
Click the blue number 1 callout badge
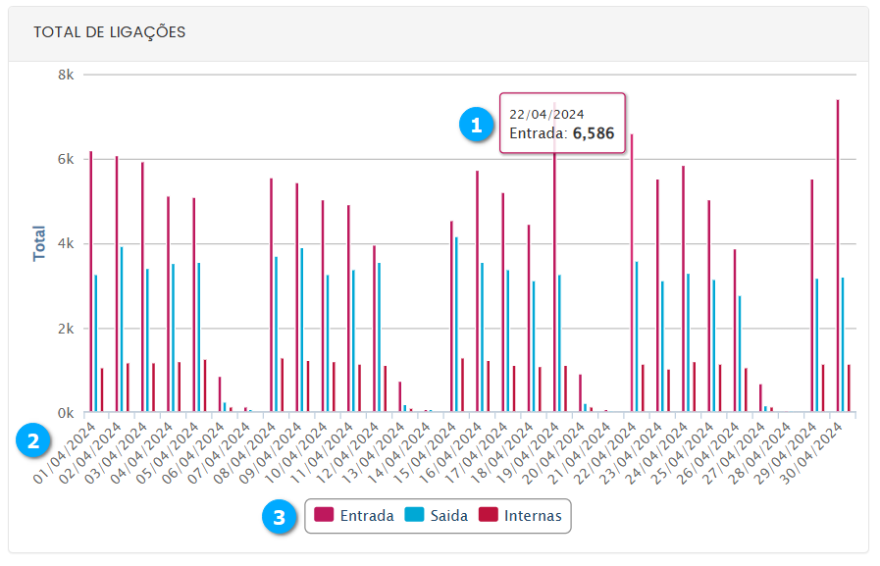[x=477, y=126]
